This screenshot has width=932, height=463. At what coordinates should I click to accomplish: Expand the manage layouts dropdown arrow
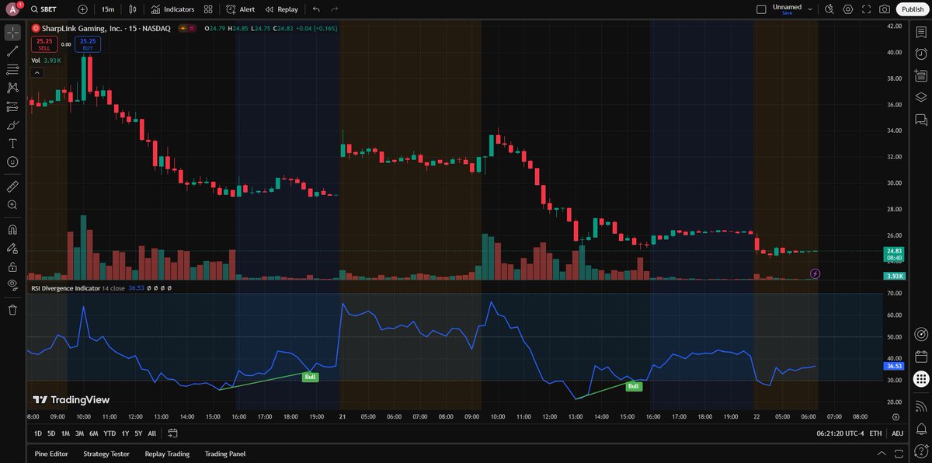pos(810,9)
